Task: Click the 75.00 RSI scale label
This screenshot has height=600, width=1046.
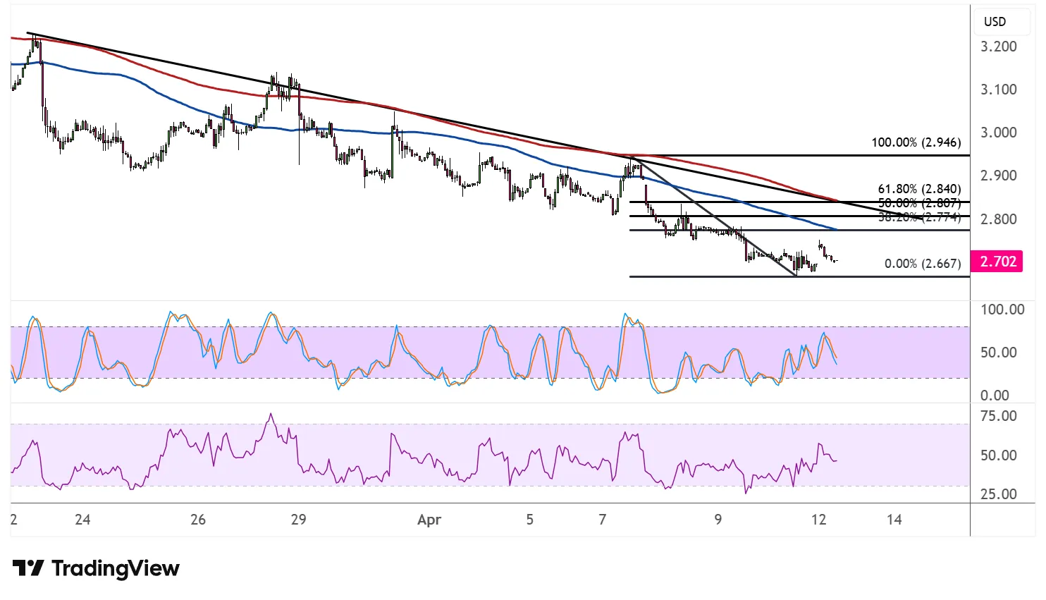Action: pyautogui.click(x=999, y=416)
